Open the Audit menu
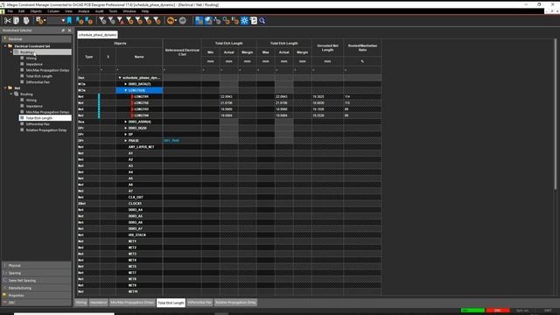Image resolution: width=560 pixels, height=315 pixels. click(x=99, y=11)
